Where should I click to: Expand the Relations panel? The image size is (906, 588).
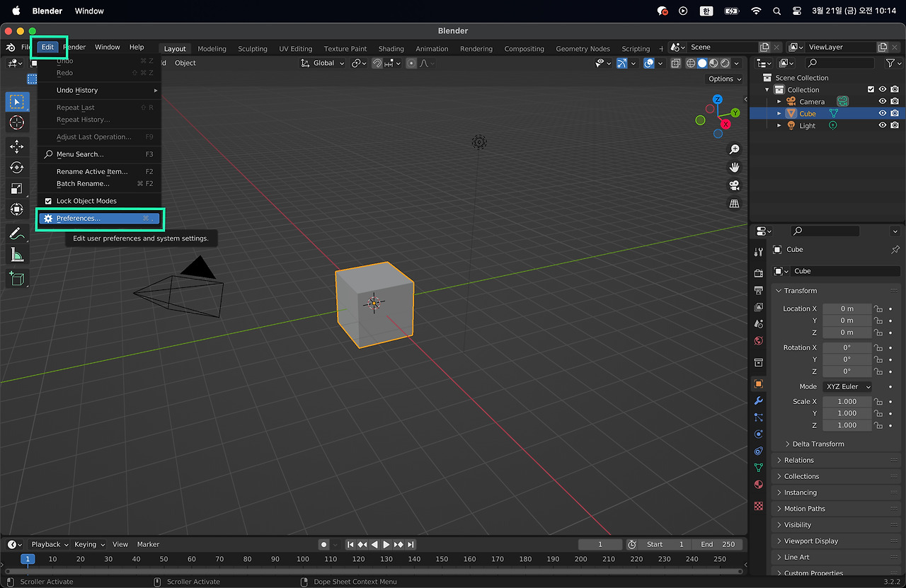[837, 460]
